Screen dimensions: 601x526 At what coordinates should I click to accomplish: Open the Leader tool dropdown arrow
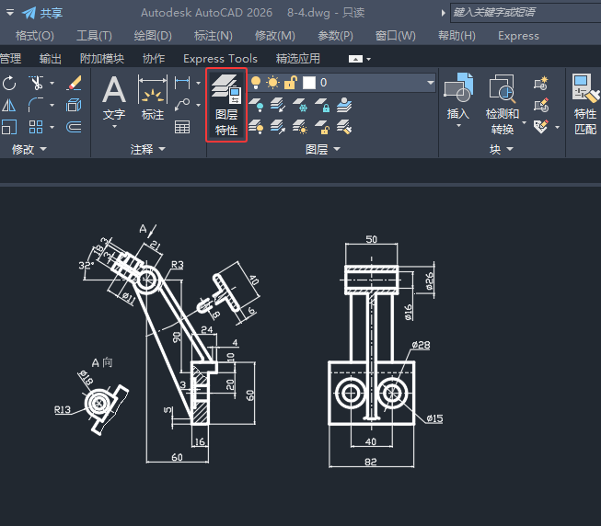click(198, 105)
